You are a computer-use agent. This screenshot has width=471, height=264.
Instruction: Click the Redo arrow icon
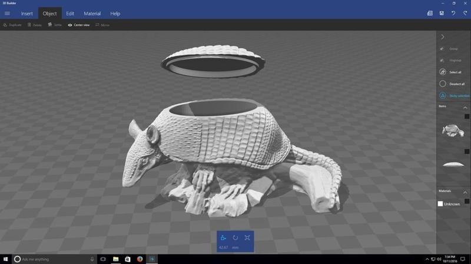[x=465, y=13]
